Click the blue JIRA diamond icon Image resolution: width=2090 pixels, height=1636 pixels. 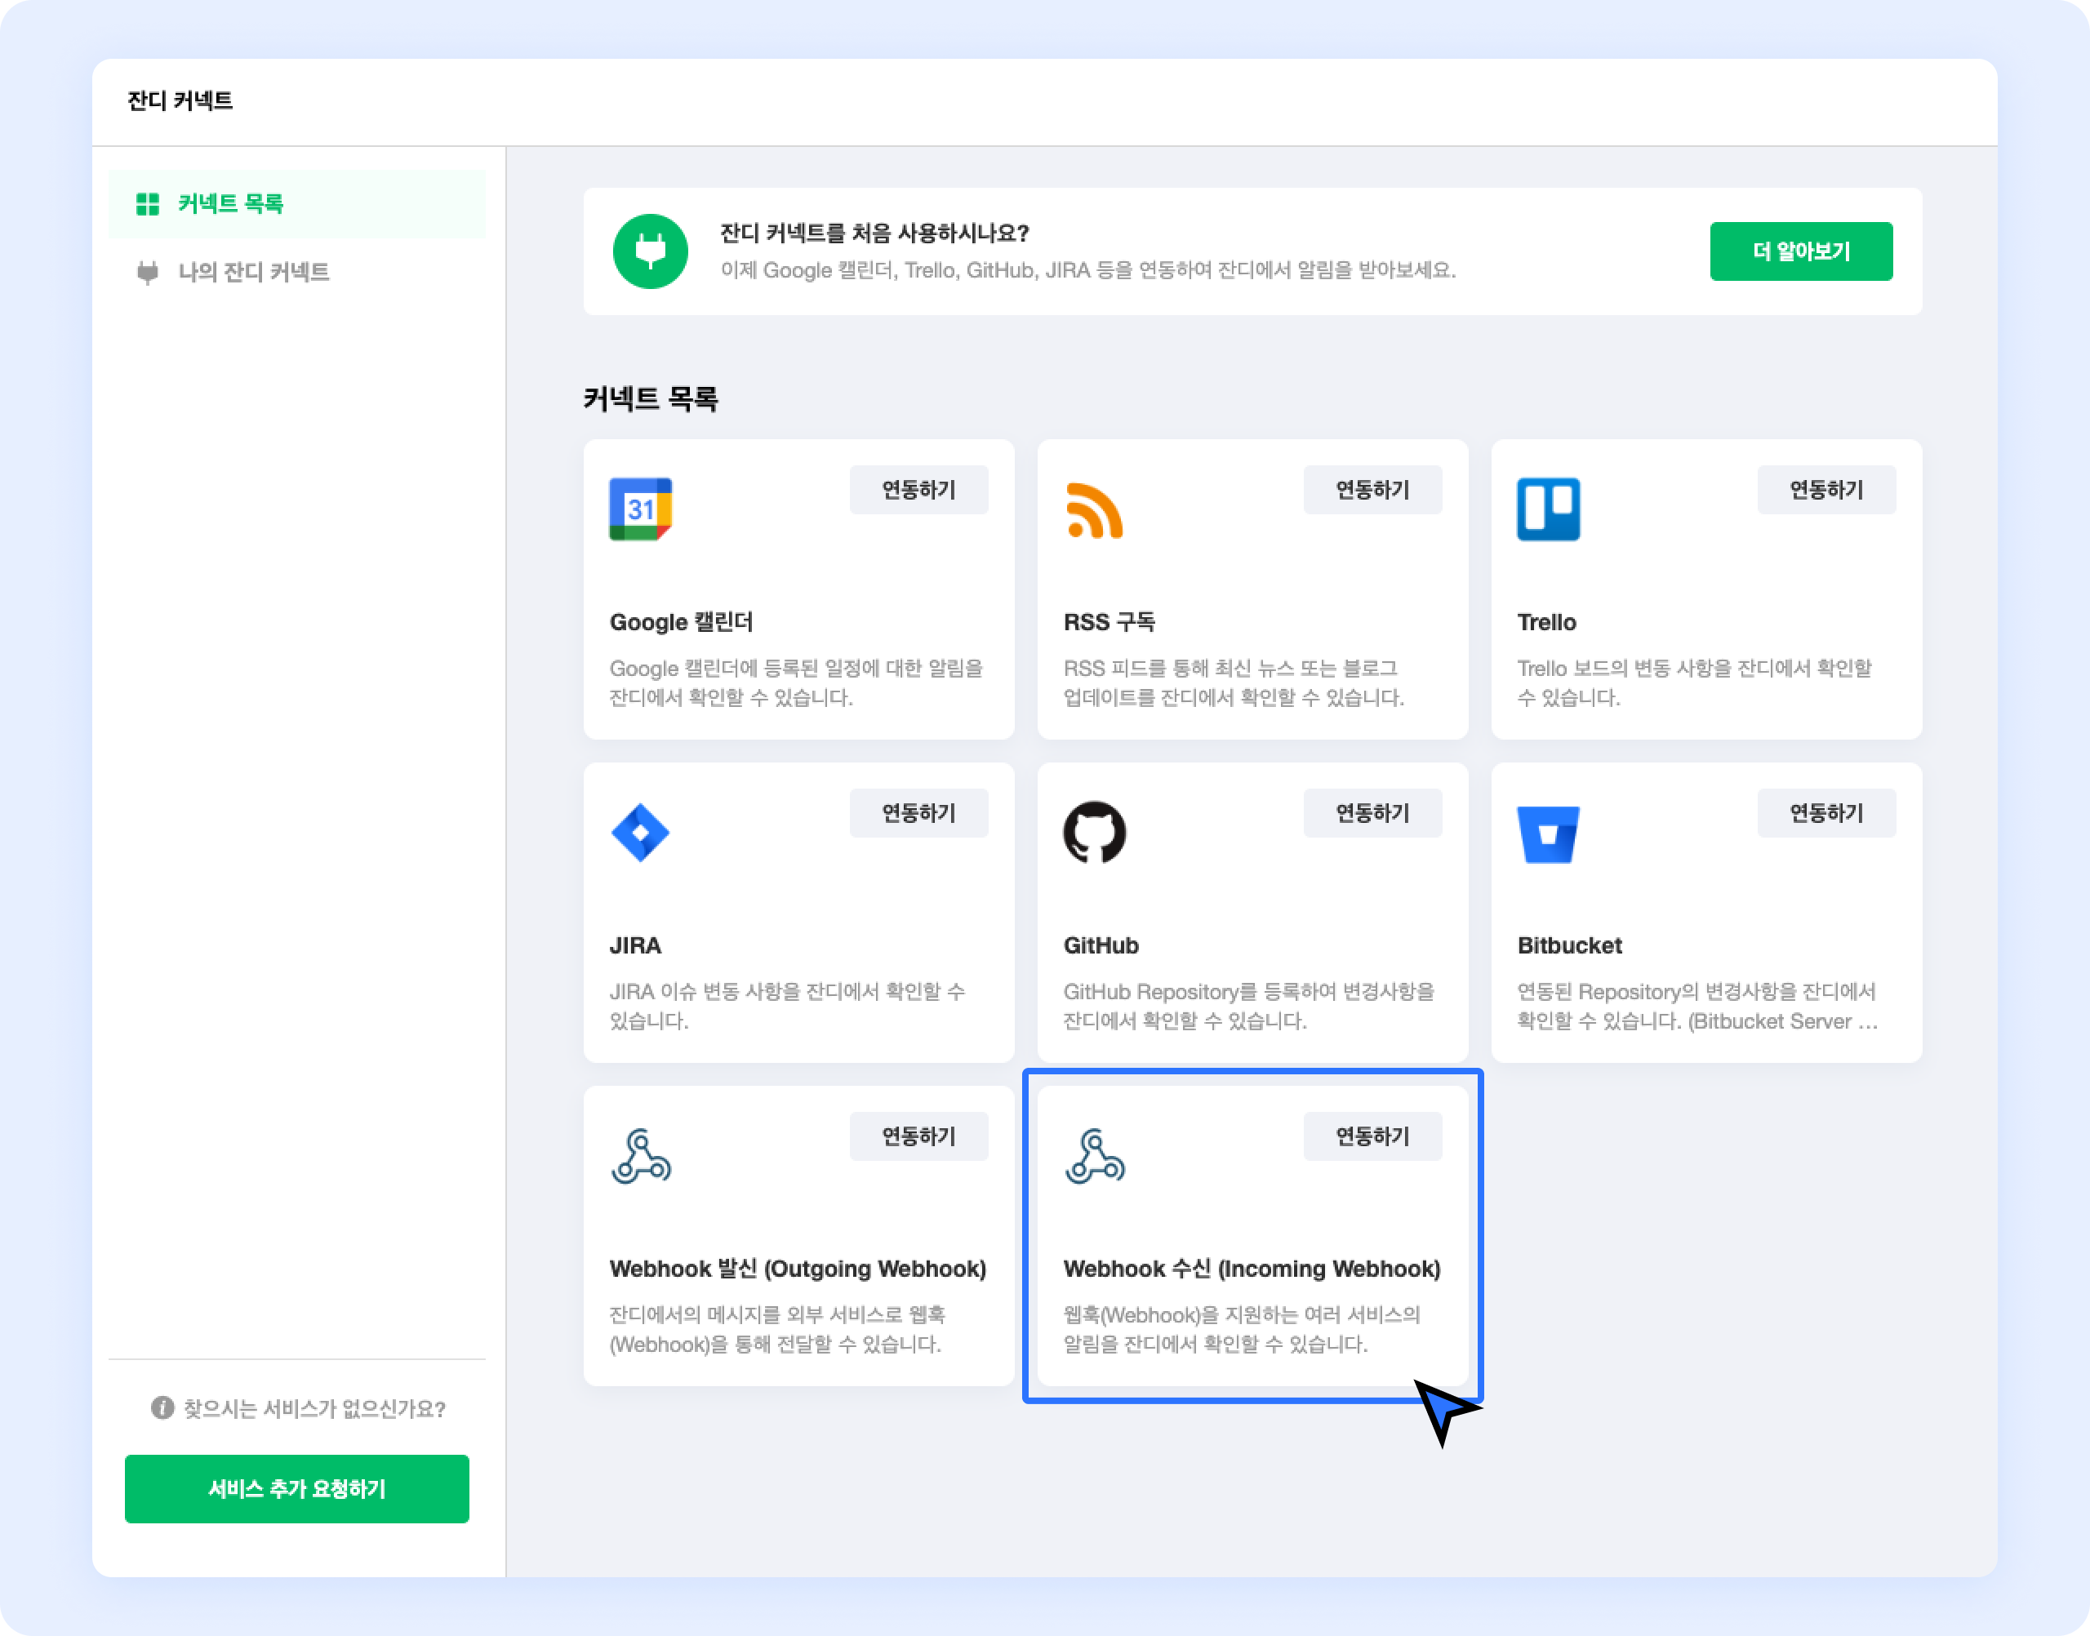pos(640,833)
